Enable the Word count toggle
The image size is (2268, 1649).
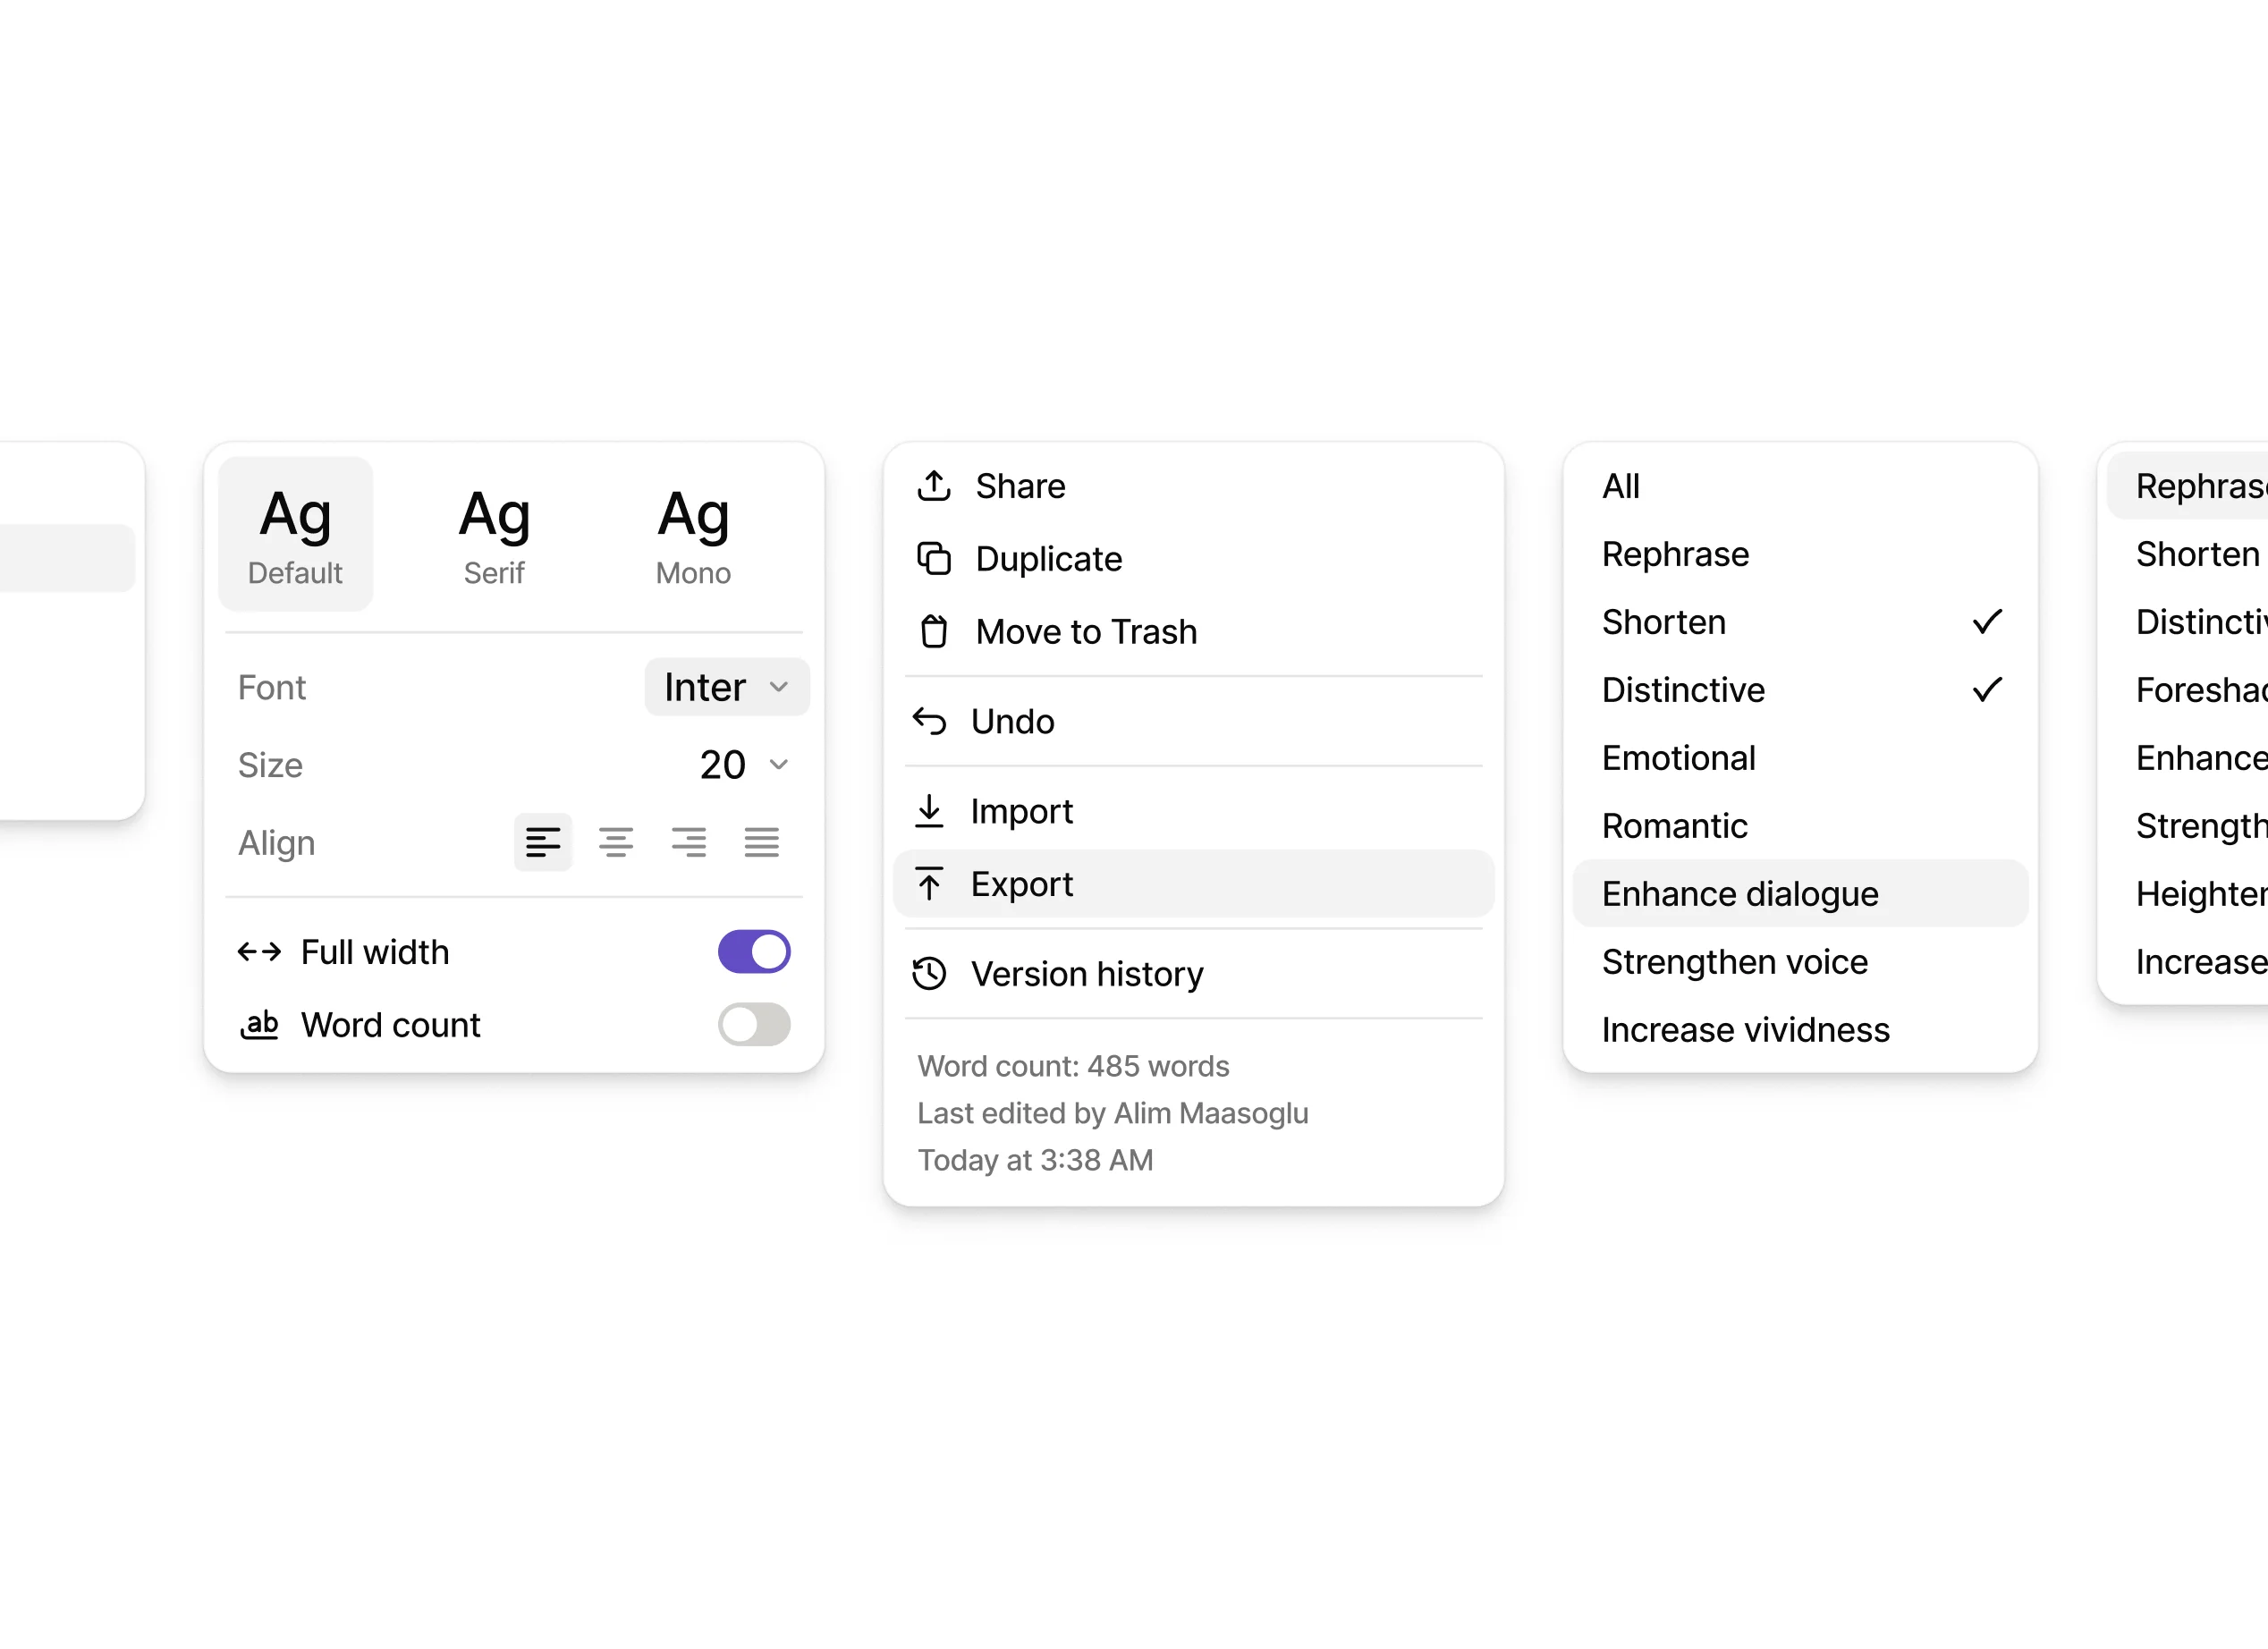pyautogui.click(x=753, y=1025)
